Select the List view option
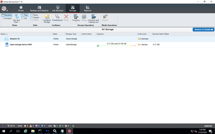 (x=24, y=19)
